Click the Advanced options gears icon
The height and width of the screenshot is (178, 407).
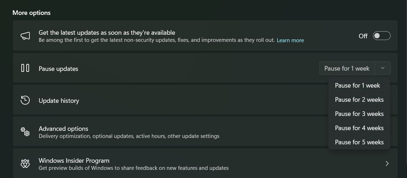[x=25, y=132]
